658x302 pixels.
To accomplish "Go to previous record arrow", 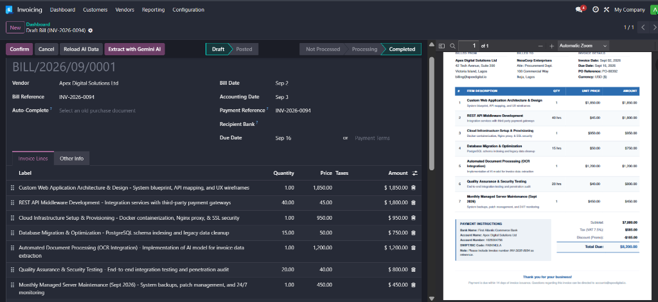I will click(643, 27).
